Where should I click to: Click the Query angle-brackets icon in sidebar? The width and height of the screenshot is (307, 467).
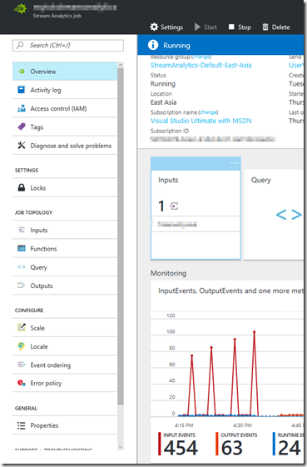click(x=22, y=267)
